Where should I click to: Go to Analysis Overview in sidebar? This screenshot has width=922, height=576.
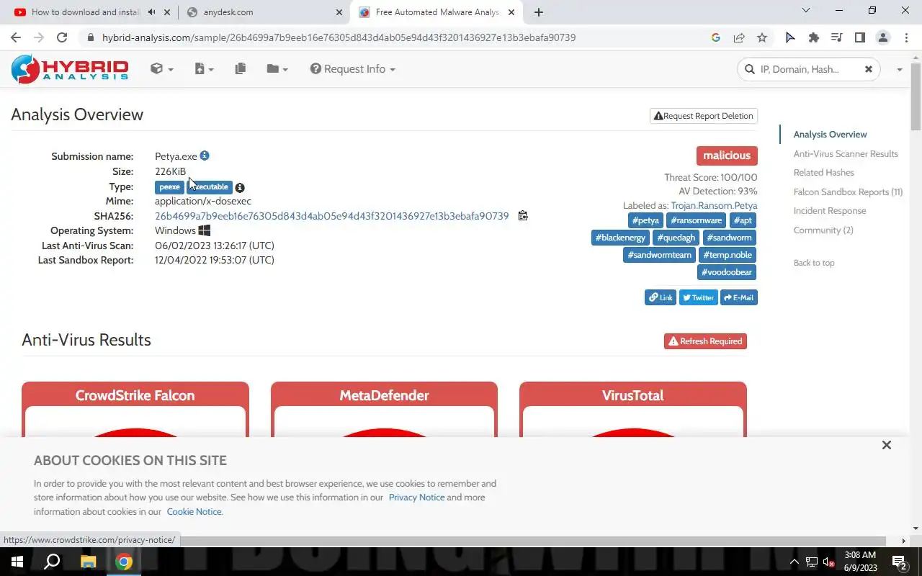pos(830,135)
